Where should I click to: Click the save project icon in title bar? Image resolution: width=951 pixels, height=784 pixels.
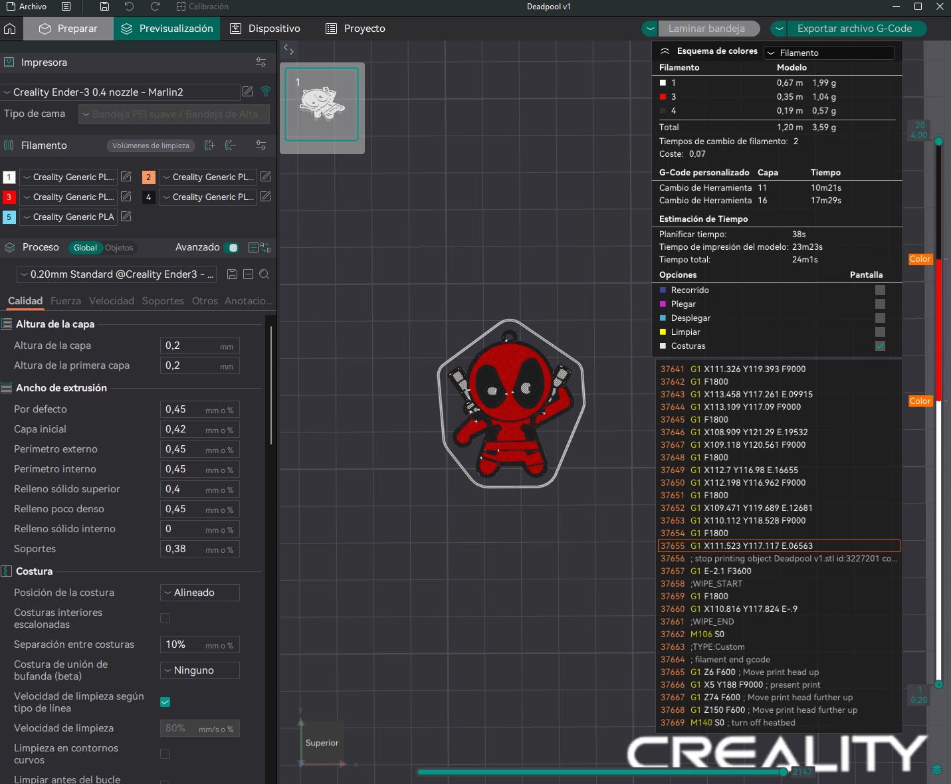[104, 7]
